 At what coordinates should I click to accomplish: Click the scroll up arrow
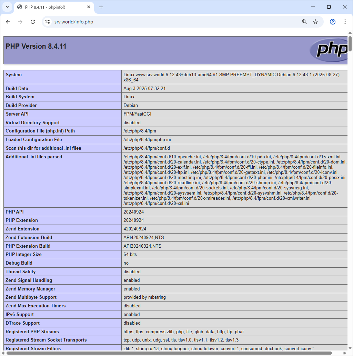coord(350,33)
